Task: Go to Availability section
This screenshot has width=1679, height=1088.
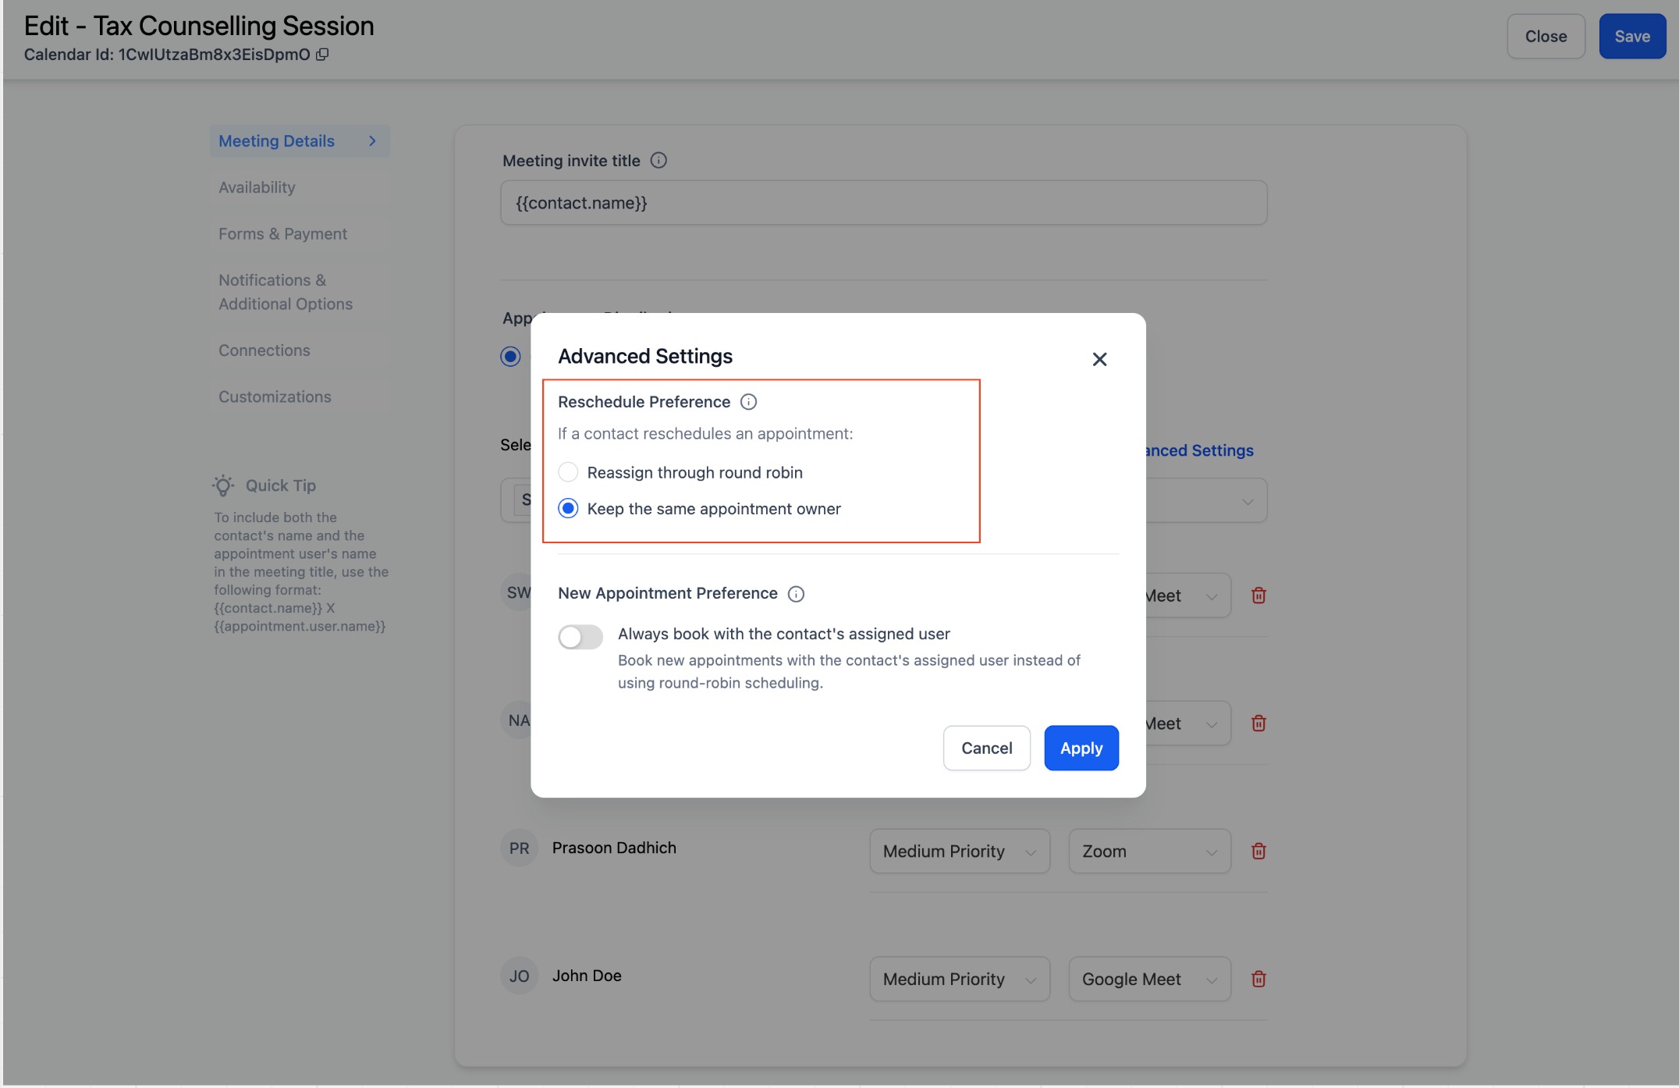Action: [x=257, y=187]
